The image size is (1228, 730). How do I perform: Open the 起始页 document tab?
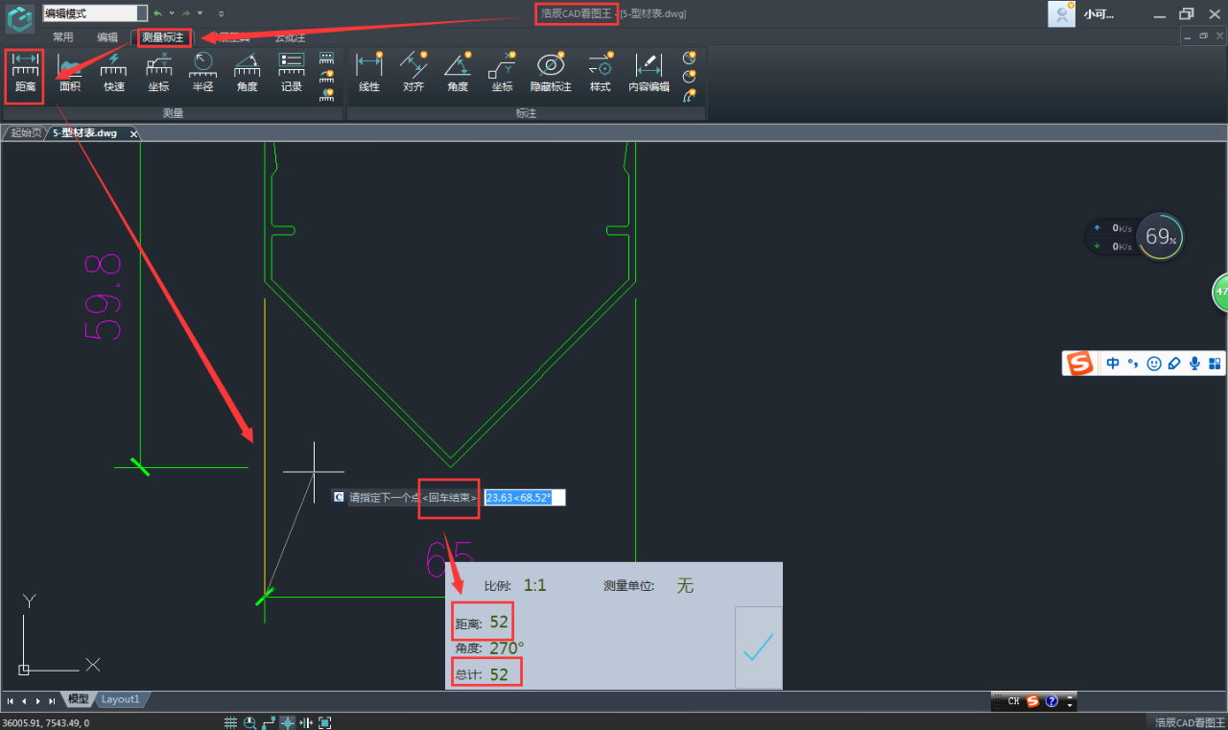26,133
